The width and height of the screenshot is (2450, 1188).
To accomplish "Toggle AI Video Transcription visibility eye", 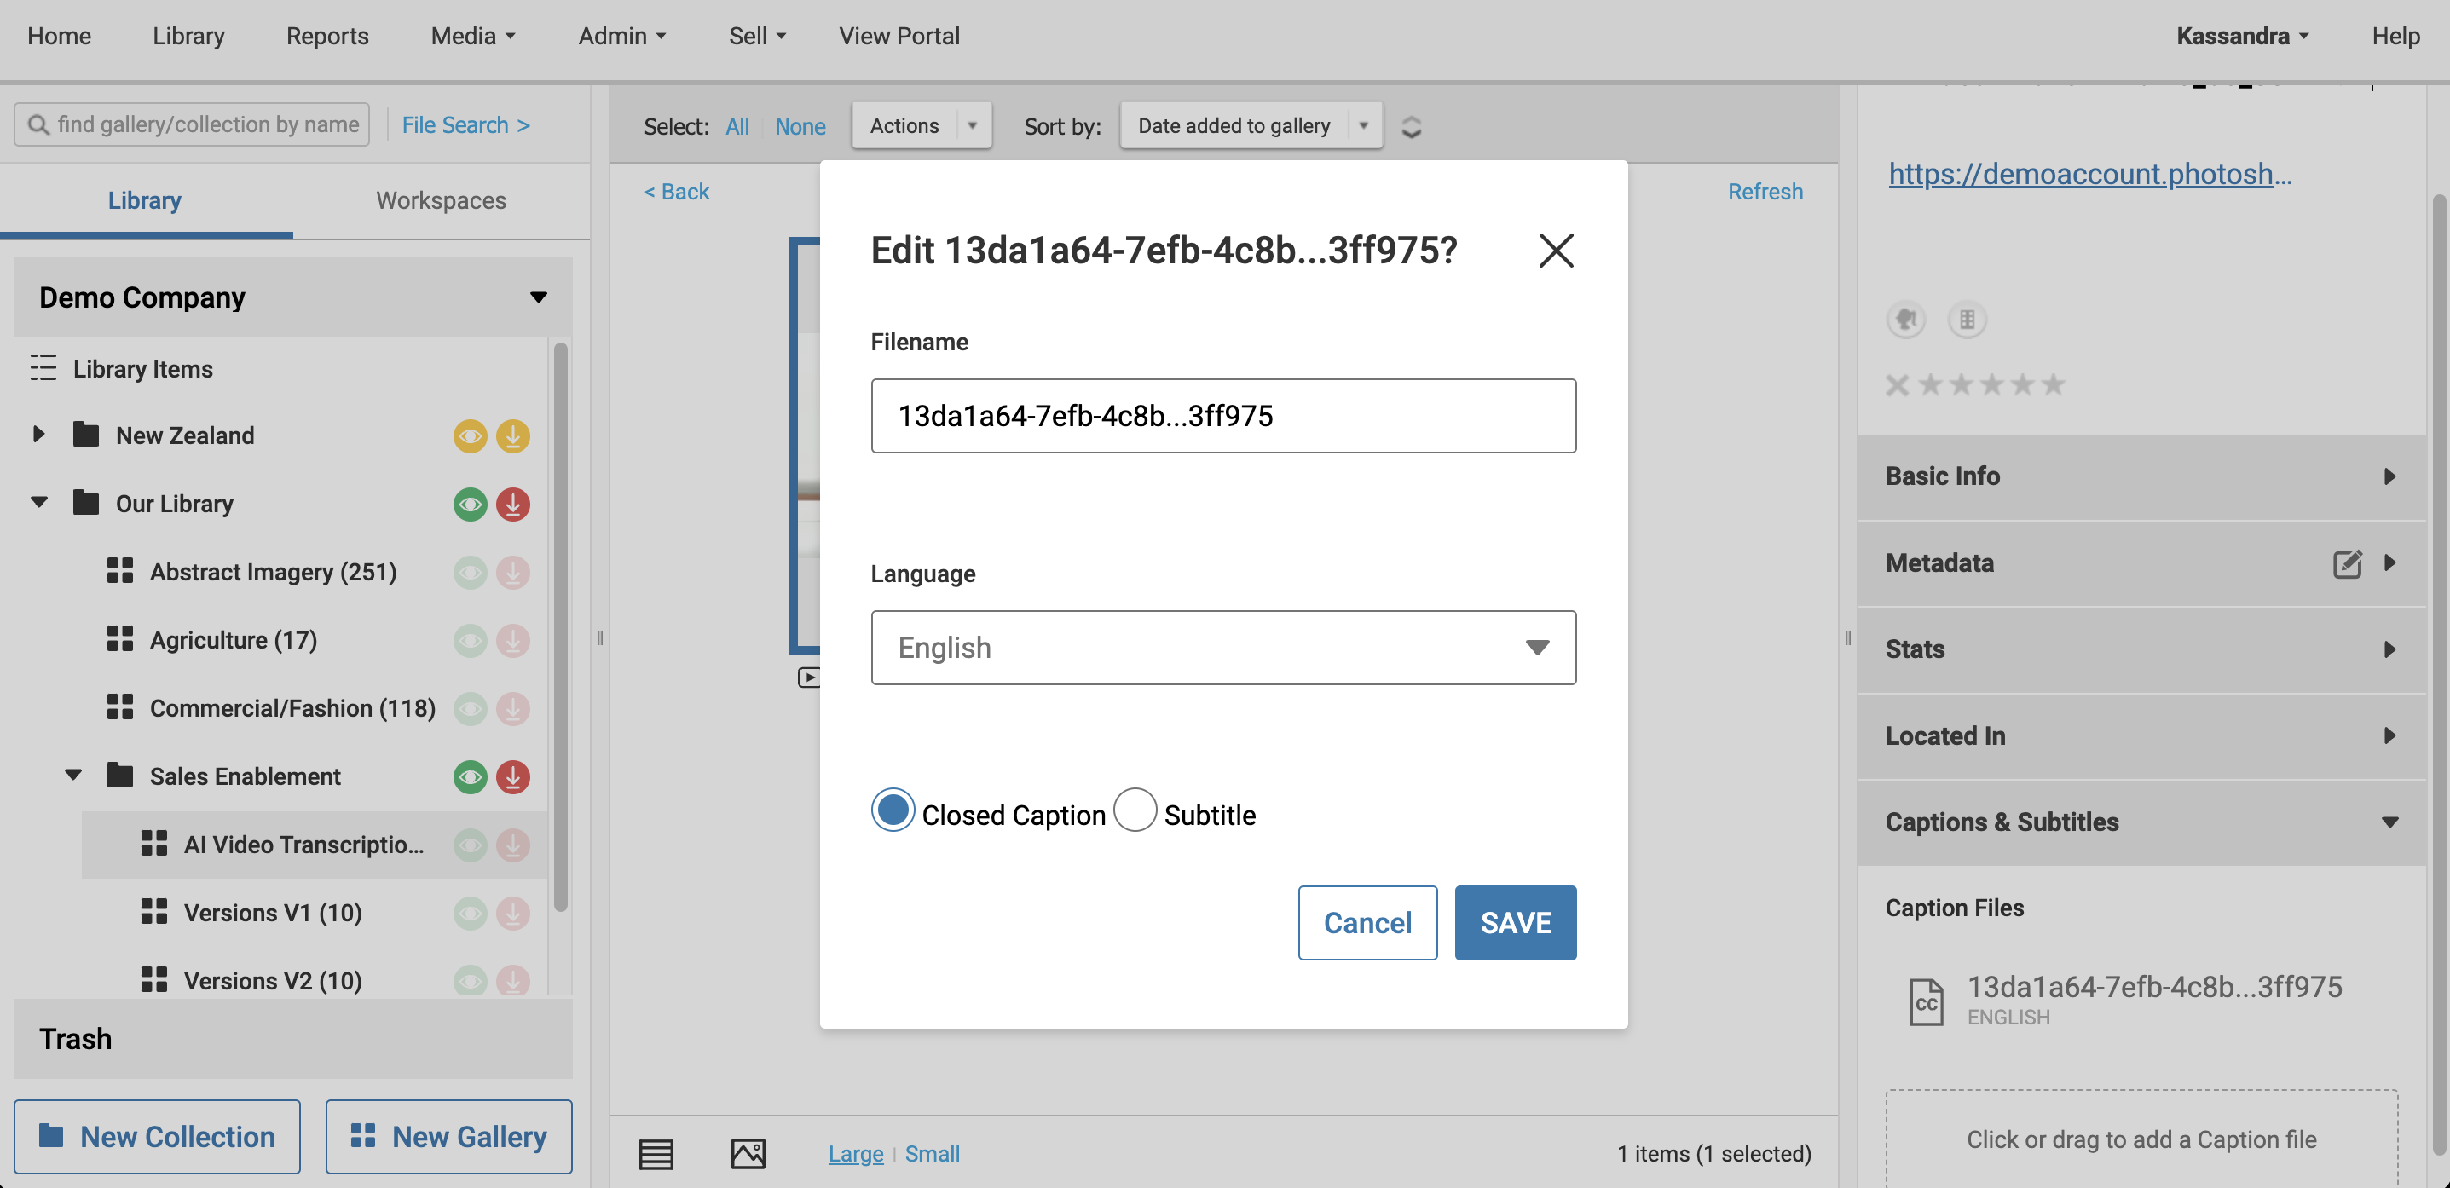I will 470,845.
